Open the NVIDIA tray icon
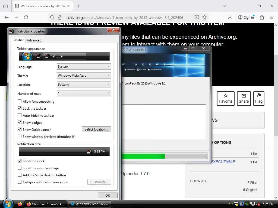The height and width of the screenshot is (208, 278). point(247,204)
